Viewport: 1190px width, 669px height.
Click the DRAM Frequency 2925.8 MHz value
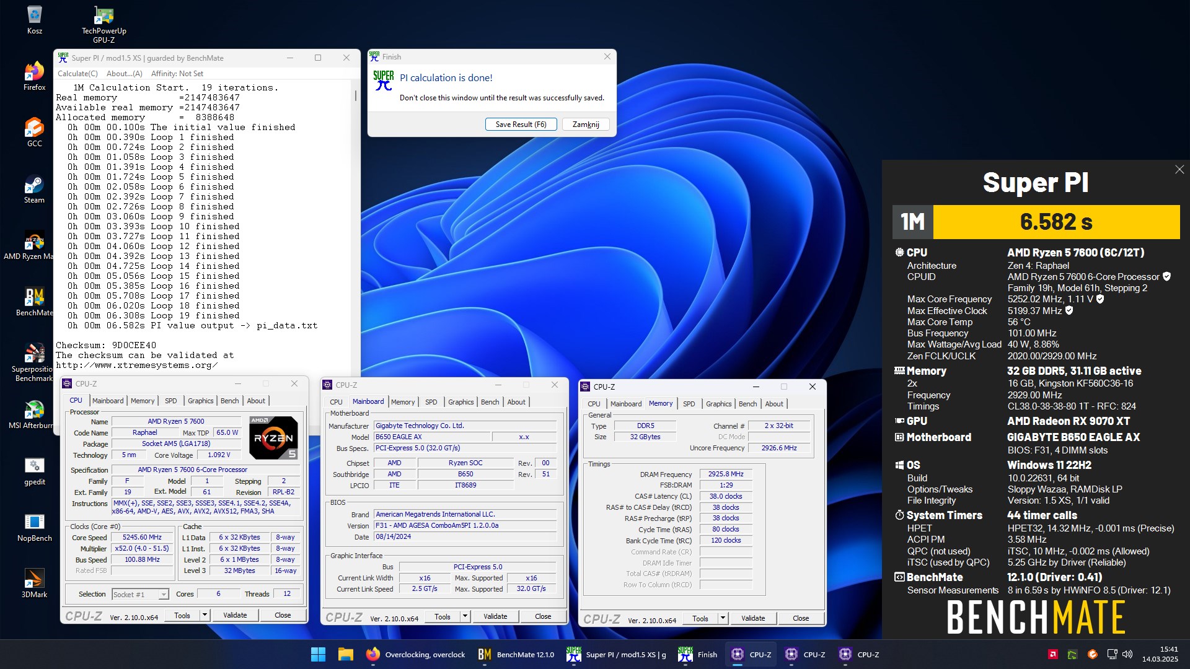pyautogui.click(x=726, y=474)
